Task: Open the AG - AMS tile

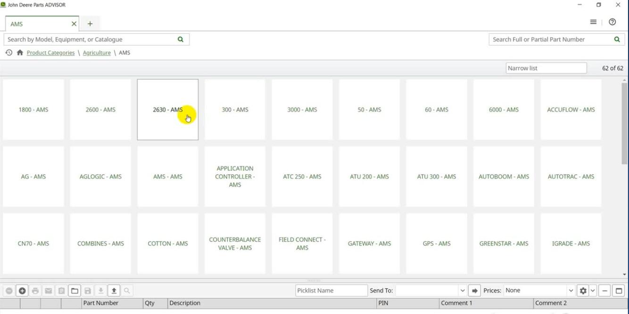Action: point(33,177)
